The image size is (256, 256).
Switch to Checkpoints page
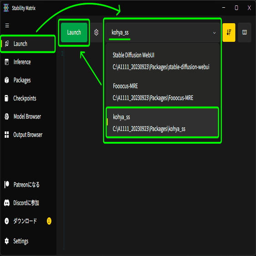28,98
